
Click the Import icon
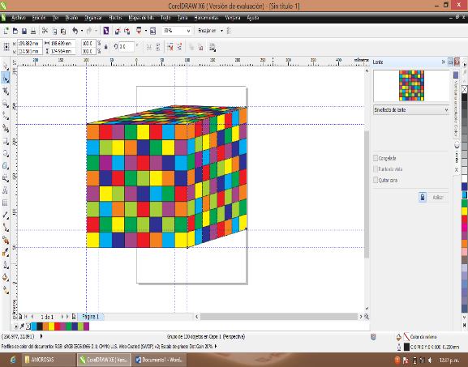118,31
